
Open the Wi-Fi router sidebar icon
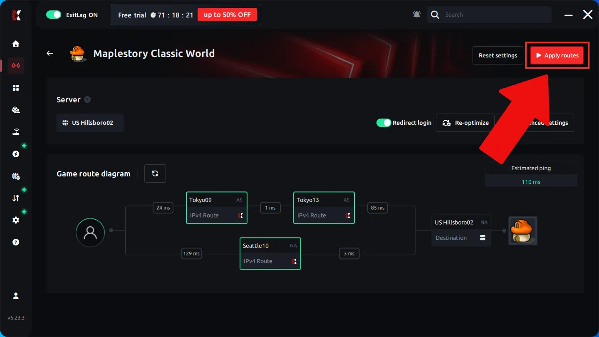click(16, 132)
